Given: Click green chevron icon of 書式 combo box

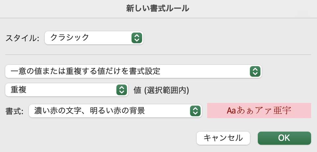Looking at the screenshot, I should coord(195,111).
